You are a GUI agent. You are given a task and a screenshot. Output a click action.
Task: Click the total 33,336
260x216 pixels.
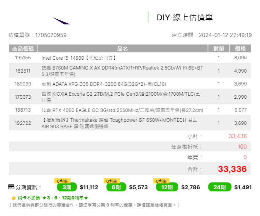[x=232, y=169]
